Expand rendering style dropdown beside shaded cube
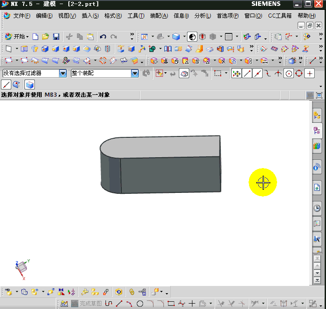The image size is (326, 309). (x=184, y=37)
